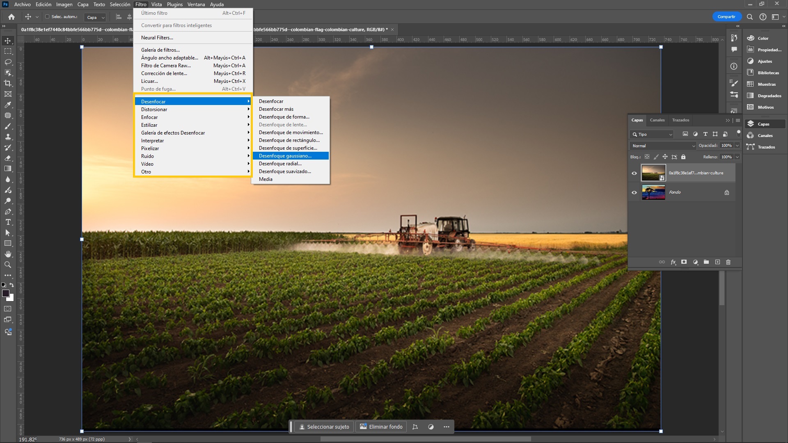Open the Muestras panel button
The width and height of the screenshot is (788, 443).
pyautogui.click(x=765, y=84)
